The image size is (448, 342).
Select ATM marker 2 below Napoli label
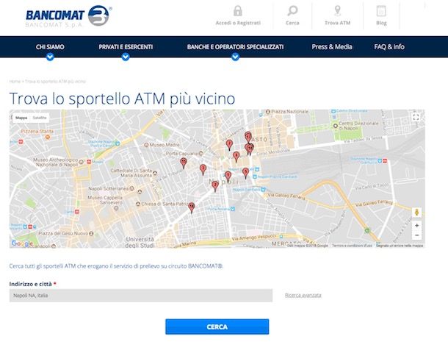point(215,186)
